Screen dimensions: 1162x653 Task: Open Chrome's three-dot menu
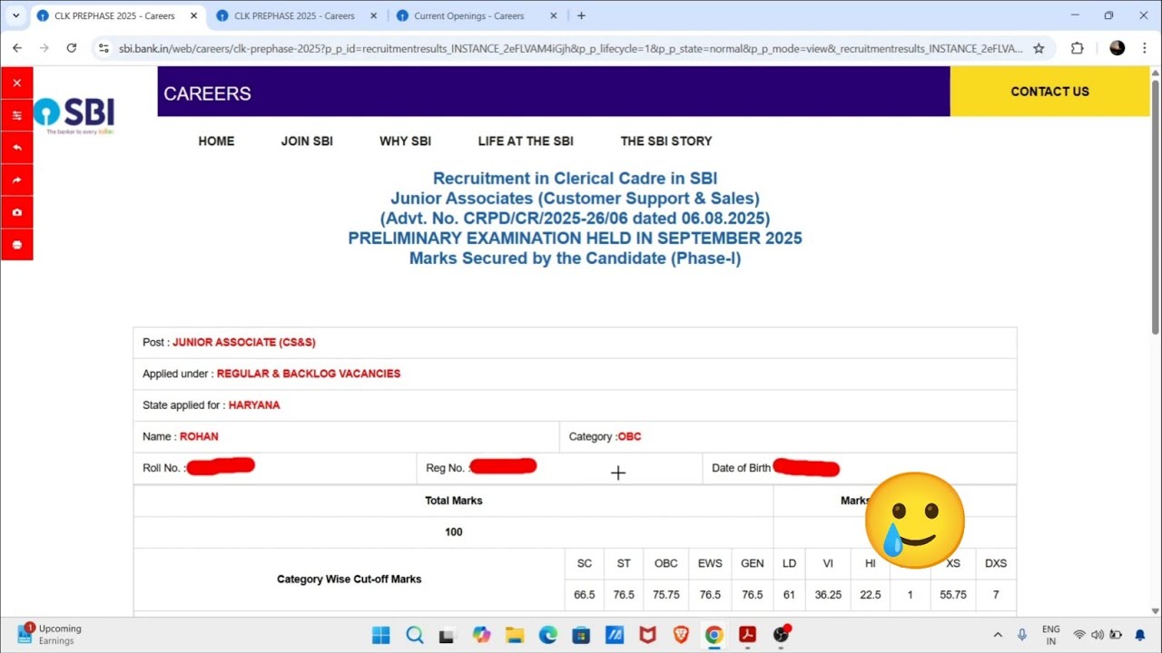click(1144, 48)
